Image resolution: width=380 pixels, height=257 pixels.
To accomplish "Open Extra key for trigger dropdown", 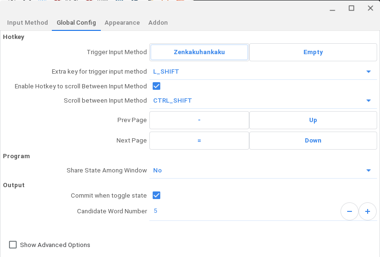I will (x=263, y=72).
